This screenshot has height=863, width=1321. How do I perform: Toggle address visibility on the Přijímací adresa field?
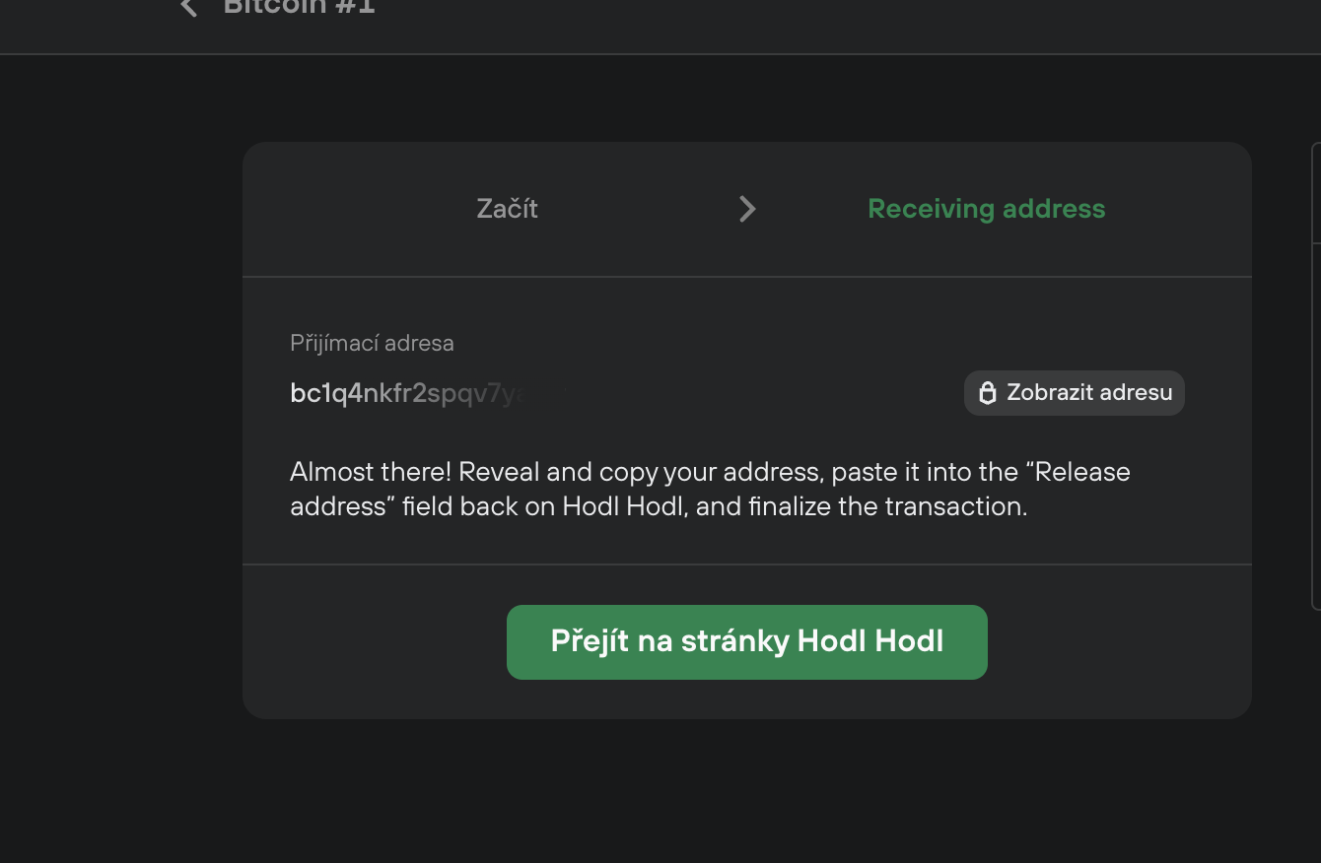(x=1074, y=392)
